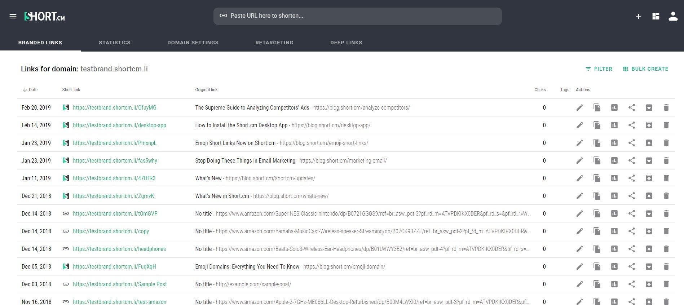Image resolution: width=684 pixels, height=305 pixels.
Task: Open the testbrand.shortcm.li/fas5why link
Action: point(115,160)
